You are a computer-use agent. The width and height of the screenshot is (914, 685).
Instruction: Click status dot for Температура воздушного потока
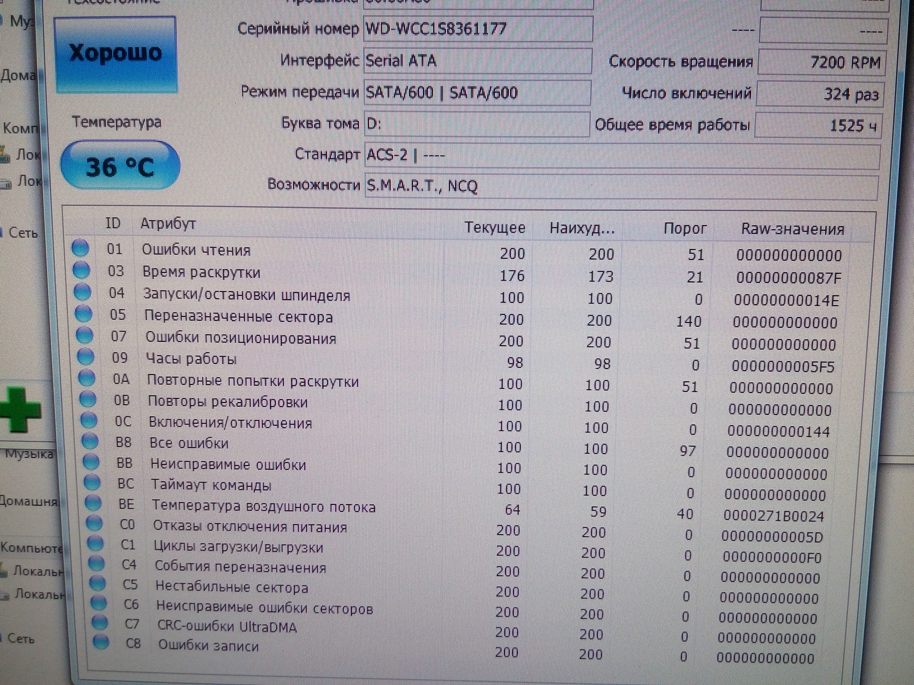93,503
